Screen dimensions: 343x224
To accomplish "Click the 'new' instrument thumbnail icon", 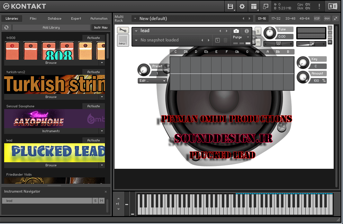I will tap(123, 40).
